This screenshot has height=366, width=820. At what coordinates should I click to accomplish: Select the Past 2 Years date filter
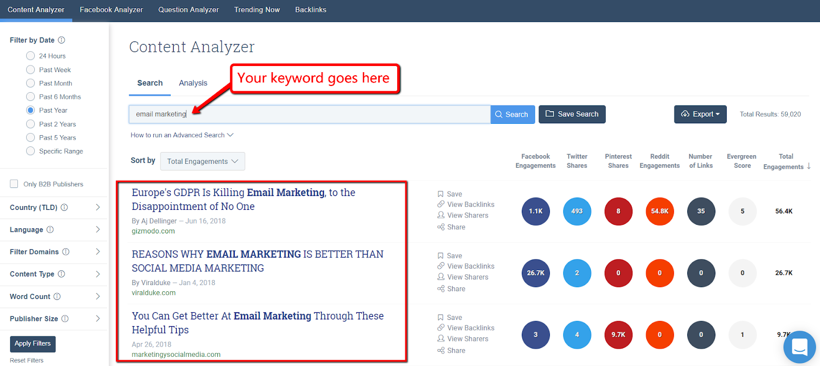pos(31,124)
